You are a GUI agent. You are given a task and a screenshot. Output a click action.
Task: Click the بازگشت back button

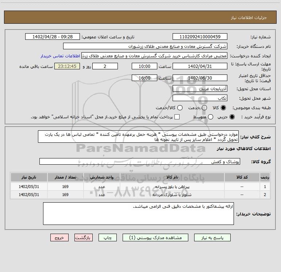tap(84, 238)
